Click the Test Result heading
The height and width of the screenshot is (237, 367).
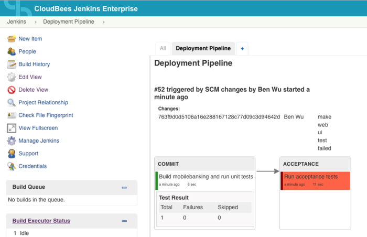click(x=174, y=198)
